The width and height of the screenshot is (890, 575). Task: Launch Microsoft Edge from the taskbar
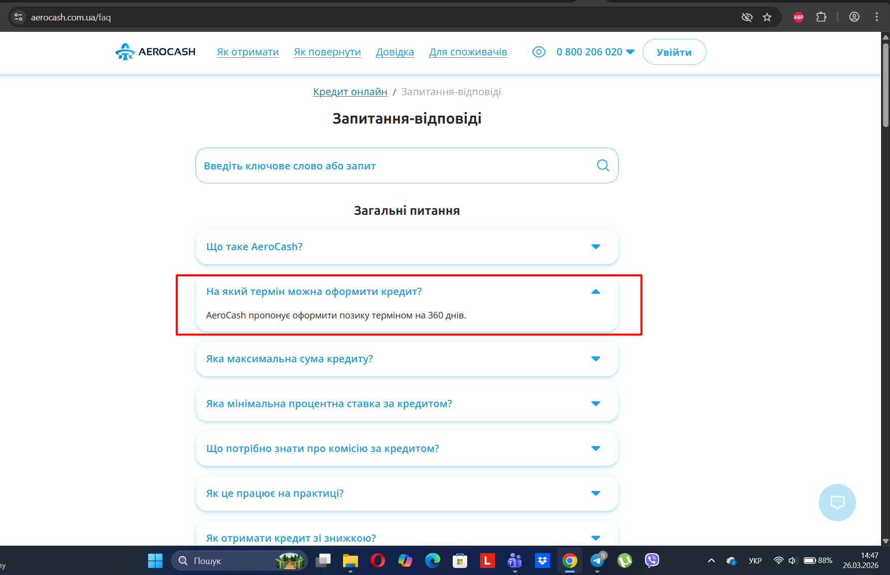click(x=433, y=561)
